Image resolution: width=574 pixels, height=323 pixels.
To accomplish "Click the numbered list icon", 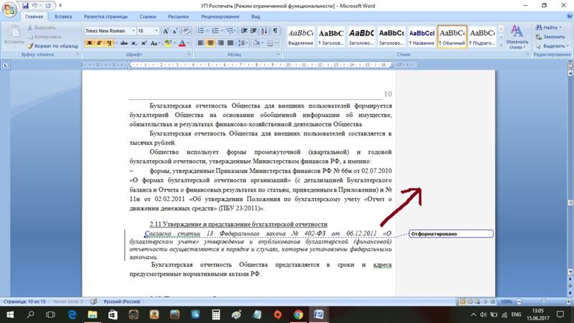I will [215, 31].
